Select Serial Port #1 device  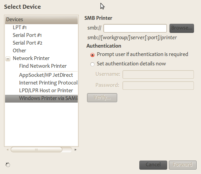pos(27,35)
